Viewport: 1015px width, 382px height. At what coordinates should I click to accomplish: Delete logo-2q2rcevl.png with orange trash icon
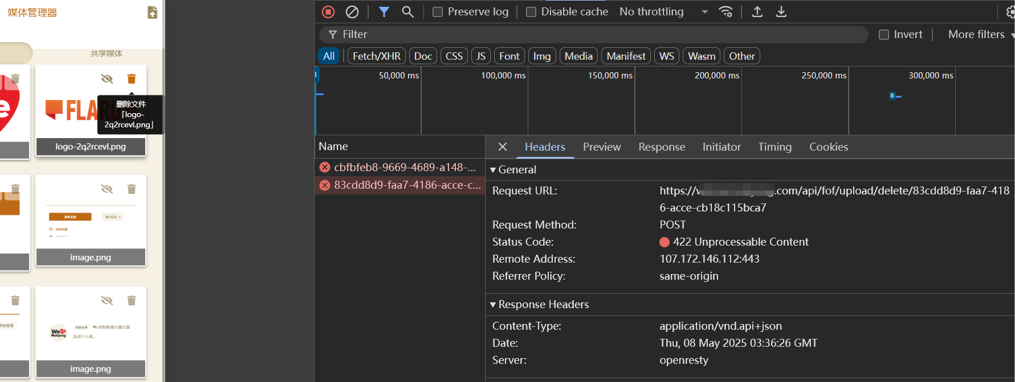point(132,78)
